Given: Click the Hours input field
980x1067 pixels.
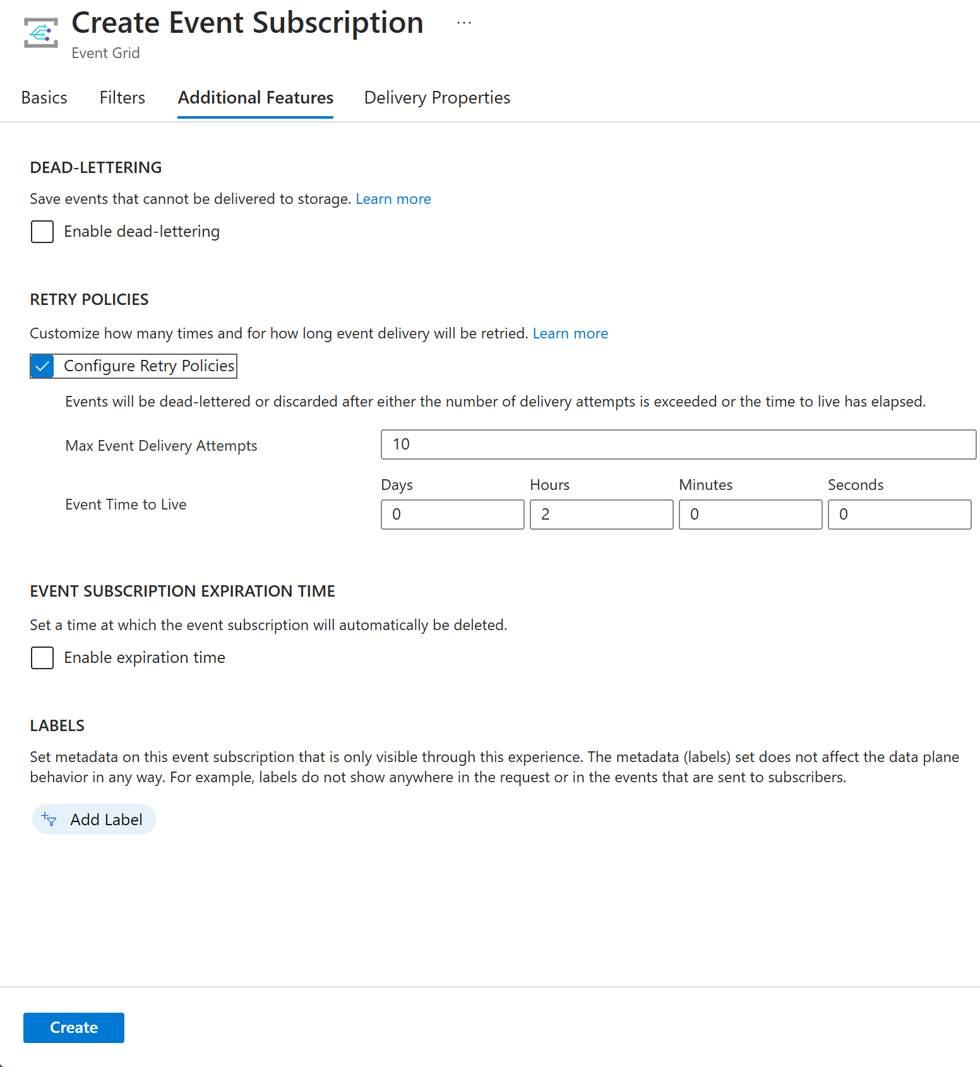Looking at the screenshot, I should (602, 515).
